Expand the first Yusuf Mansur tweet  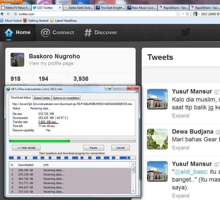[x=181, y=116]
